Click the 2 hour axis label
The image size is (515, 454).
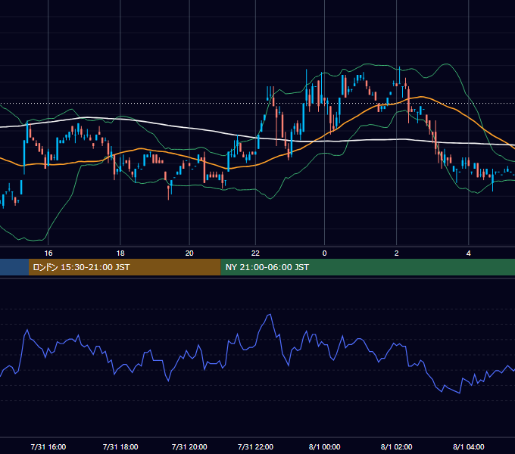click(x=396, y=253)
